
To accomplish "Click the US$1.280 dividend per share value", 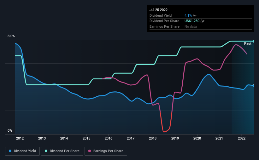I will [192, 21].
